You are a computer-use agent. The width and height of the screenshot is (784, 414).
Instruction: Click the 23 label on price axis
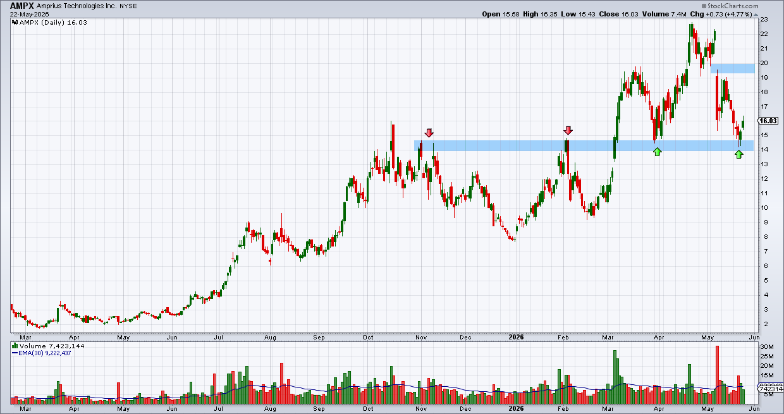click(x=764, y=20)
